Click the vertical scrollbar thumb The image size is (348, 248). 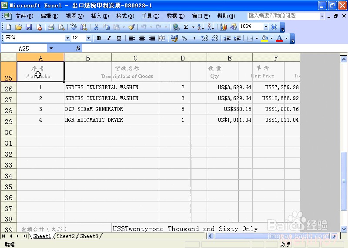point(344,181)
